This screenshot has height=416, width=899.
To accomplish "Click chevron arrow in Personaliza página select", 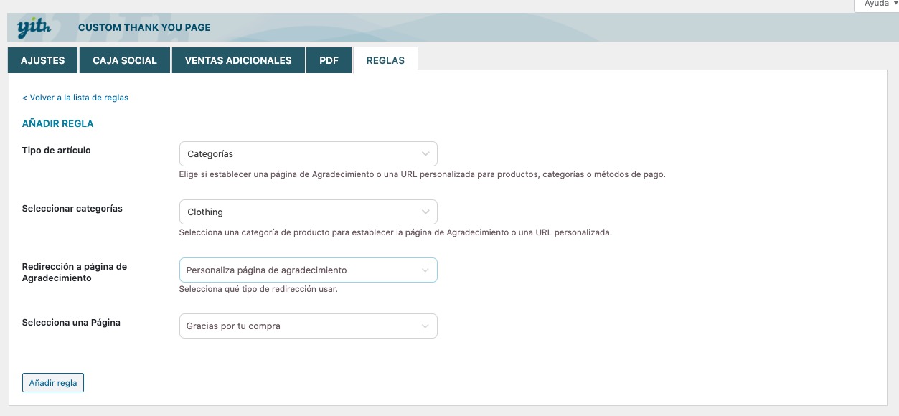I will point(425,270).
